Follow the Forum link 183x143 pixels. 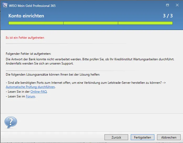pyautogui.click(x=30, y=96)
